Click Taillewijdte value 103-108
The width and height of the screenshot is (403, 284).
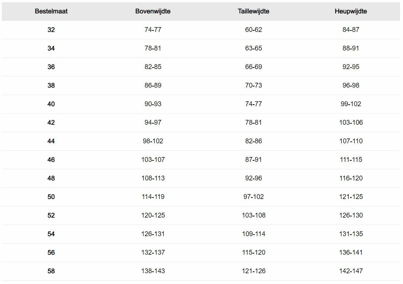(253, 215)
